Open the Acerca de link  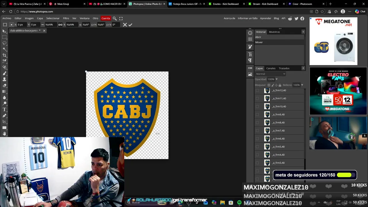229,18
